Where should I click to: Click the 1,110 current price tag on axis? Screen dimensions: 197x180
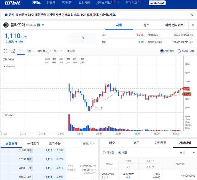pyautogui.click(x=186, y=89)
